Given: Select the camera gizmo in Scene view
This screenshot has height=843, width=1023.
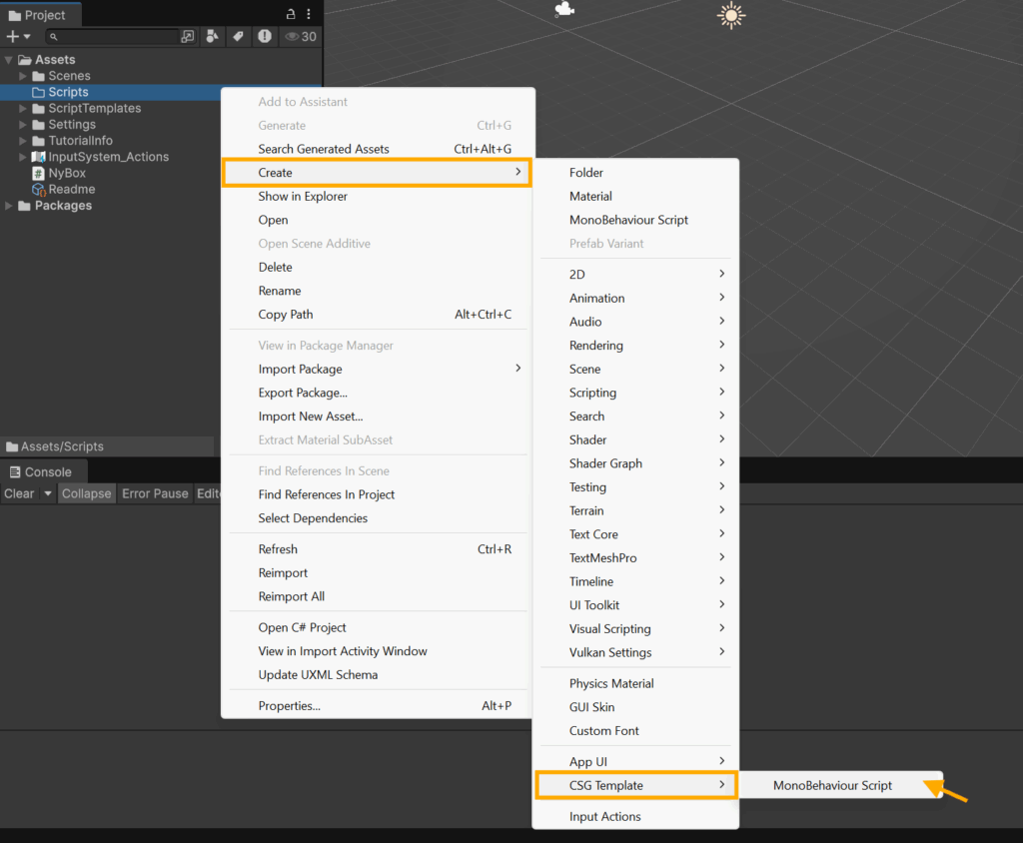Looking at the screenshot, I should [x=563, y=9].
